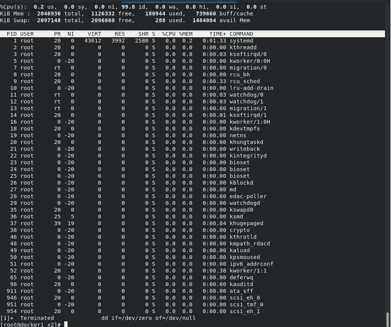Click the watchdogd process name
Screen dimensions: 391x327
click(245, 203)
